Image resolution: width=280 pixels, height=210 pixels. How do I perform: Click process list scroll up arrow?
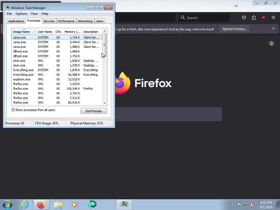click(105, 31)
